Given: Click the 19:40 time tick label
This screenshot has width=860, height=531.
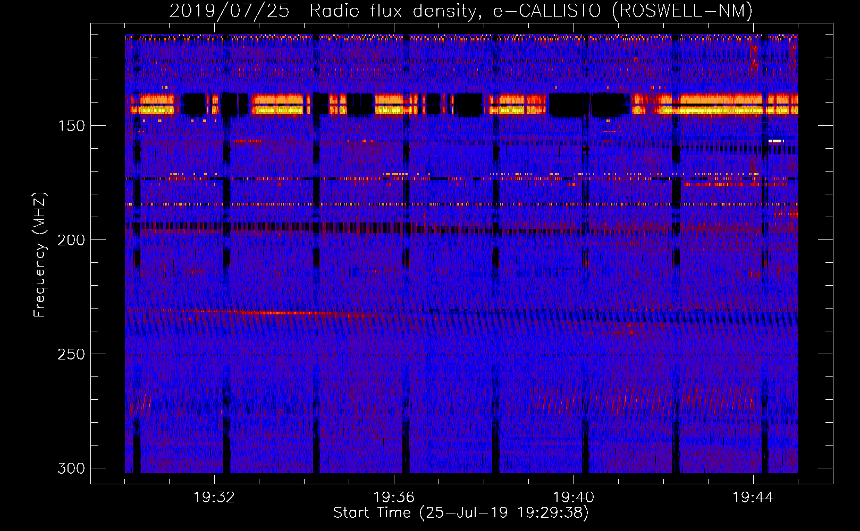Looking at the screenshot, I should [574, 498].
